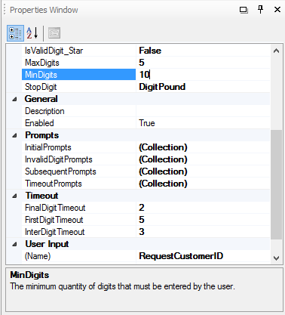Click FirstDigitTimeout value 5
The height and width of the screenshot is (315, 285).
(x=142, y=220)
